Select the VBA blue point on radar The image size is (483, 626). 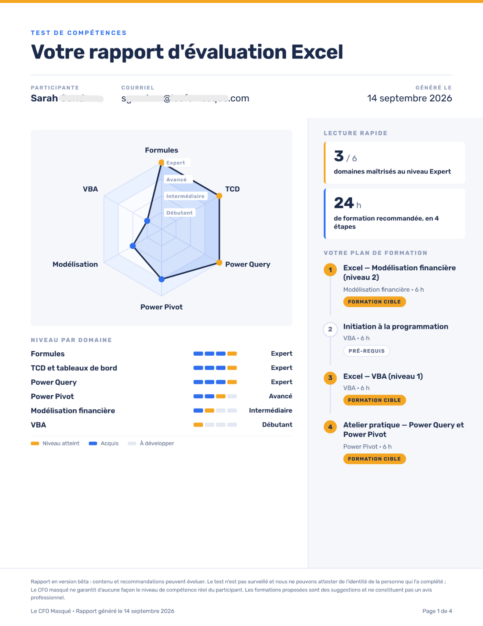pyautogui.click(x=147, y=221)
